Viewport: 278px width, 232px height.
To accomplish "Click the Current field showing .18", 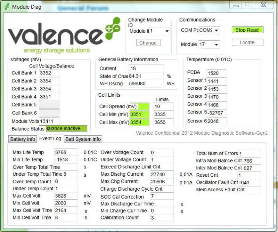I will (x=146, y=69).
